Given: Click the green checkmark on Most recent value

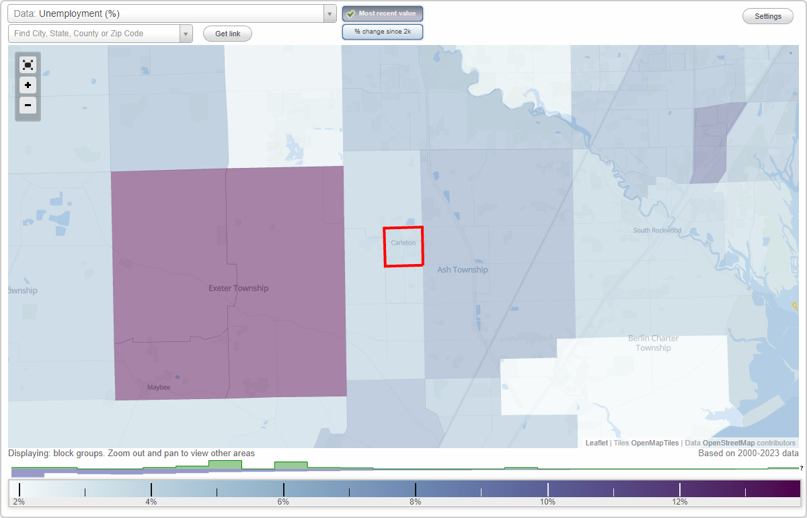Looking at the screenshot, I should [x=352, y=13].
